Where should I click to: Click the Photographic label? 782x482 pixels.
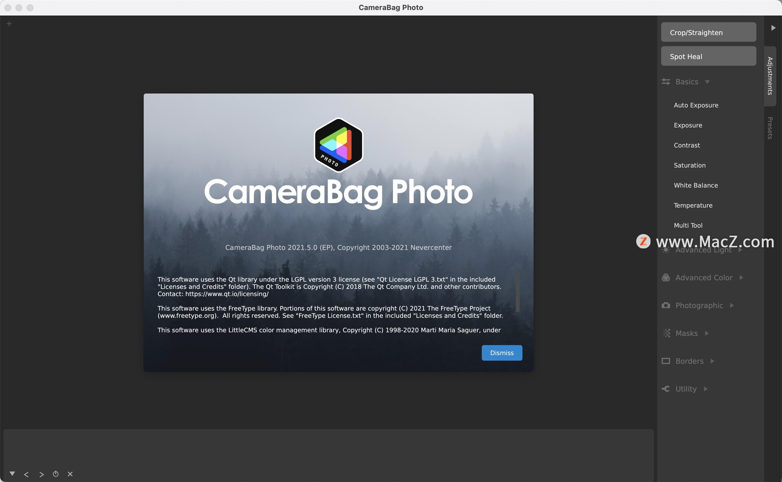click(699, 305)
